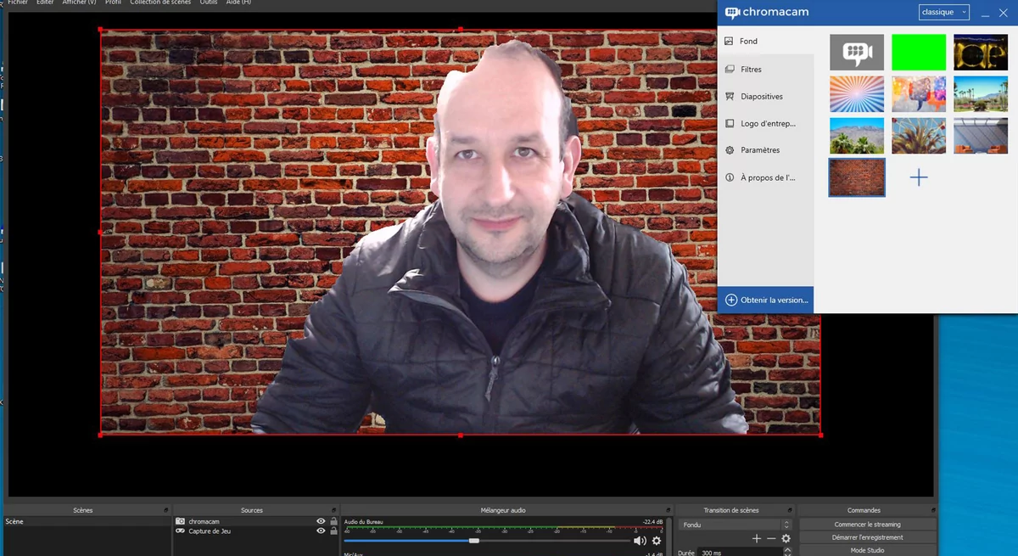Screen dimensions: 1018x556
Task: Click Démarrer l'enregistrement
Action: (867, 537)
